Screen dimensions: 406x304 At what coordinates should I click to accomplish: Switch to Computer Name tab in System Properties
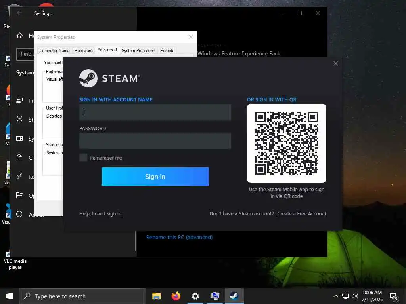(54, 51)
